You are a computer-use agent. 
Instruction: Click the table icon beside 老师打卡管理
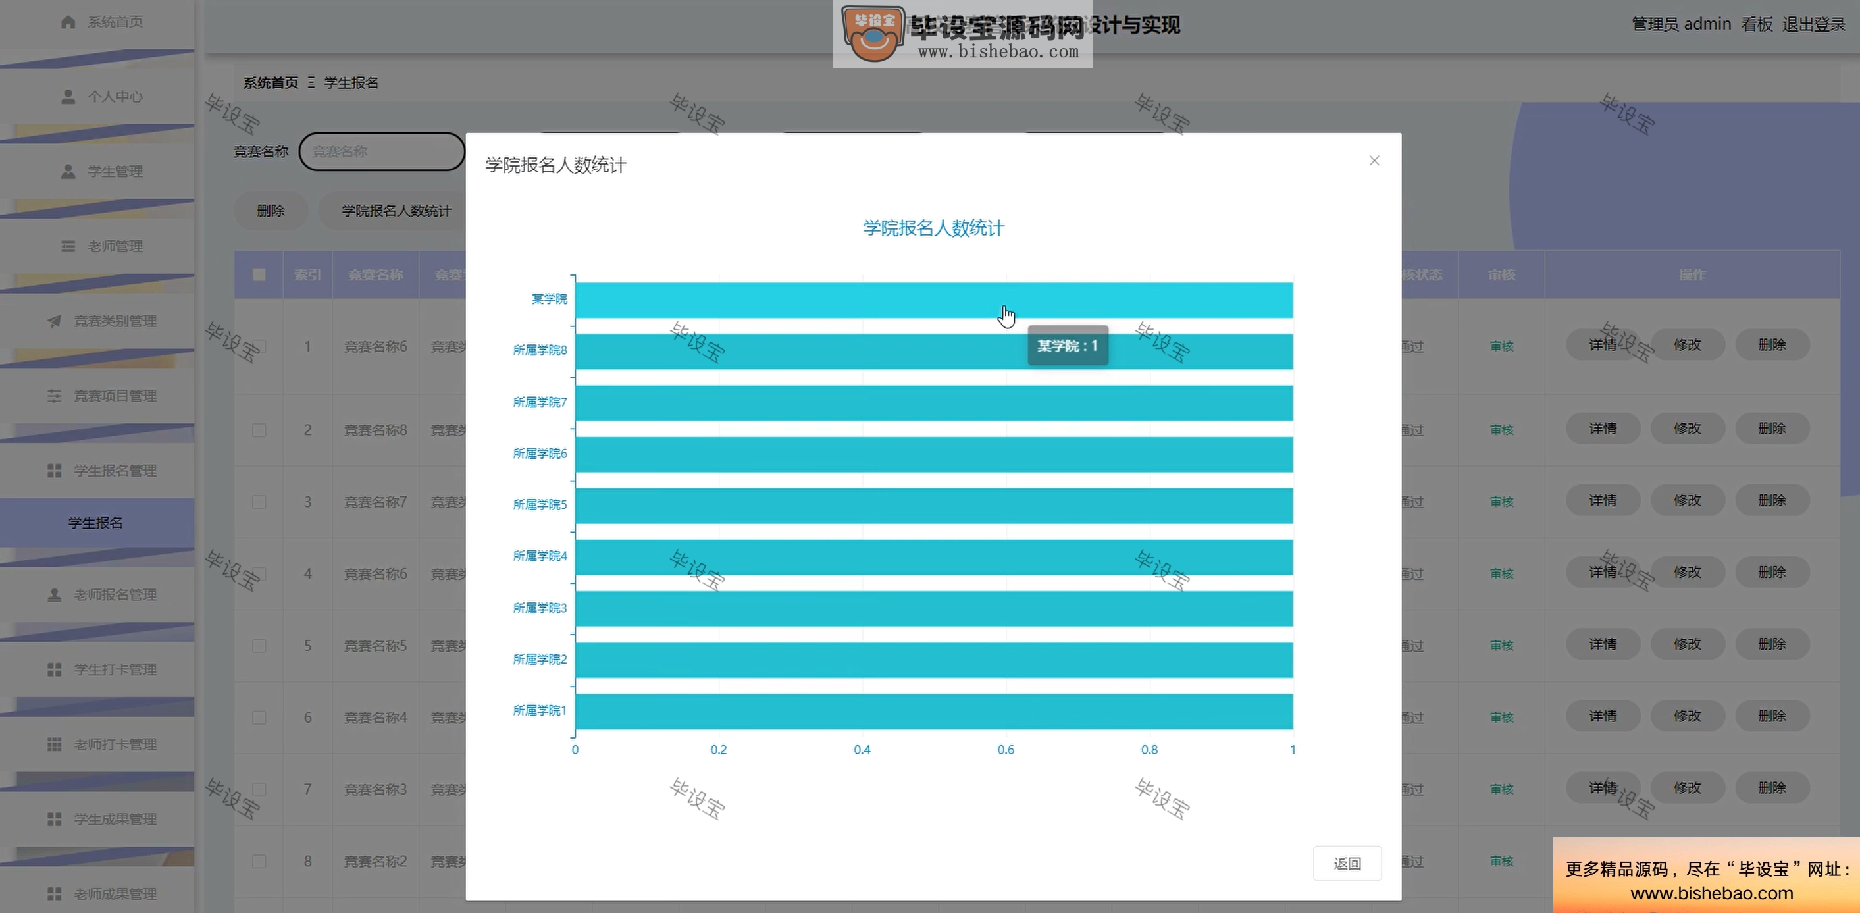pos(54,744)
